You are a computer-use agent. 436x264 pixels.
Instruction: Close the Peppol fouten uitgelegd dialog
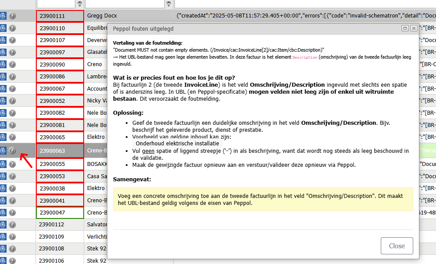[397, 246]
